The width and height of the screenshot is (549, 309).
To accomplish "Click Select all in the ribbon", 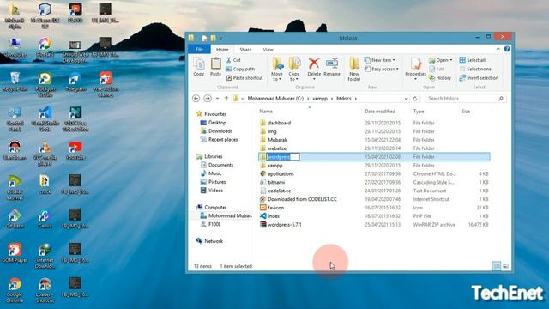I will pos(473,60).
